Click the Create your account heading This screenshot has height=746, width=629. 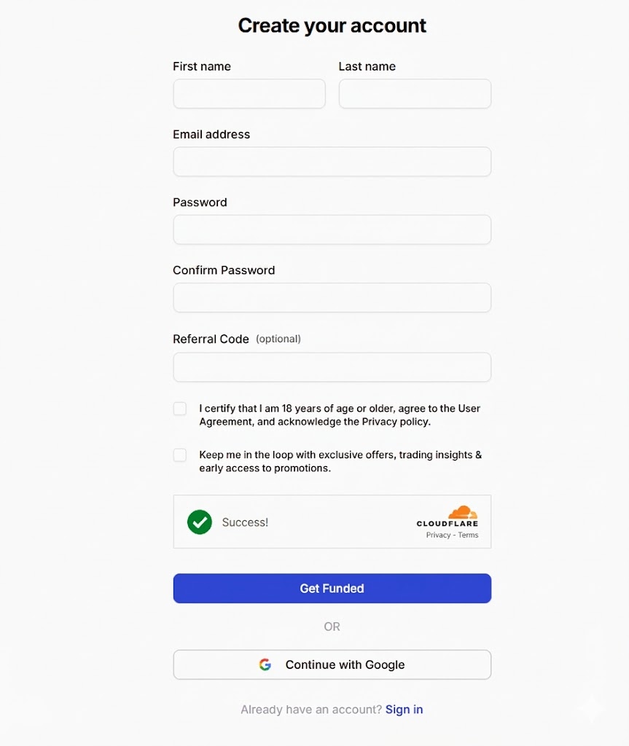332,25
